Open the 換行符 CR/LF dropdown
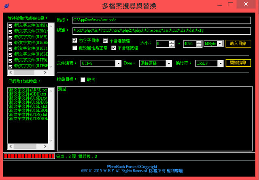The image size is (259, 180). pyautogui.click(x=220, y=63)
